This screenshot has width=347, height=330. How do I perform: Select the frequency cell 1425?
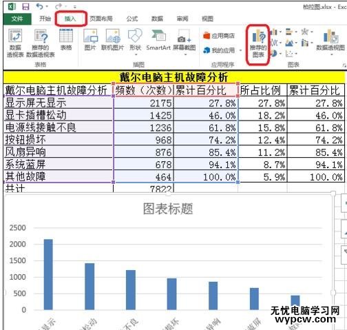tap(143, 115)
